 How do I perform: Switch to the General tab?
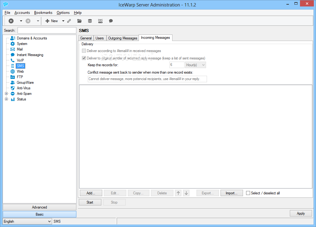pyautogui.click(x=86, y=38)
